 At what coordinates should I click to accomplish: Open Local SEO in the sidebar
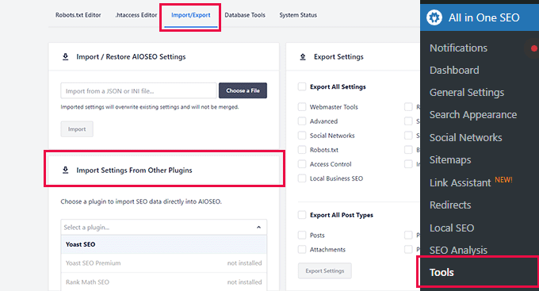tap(452, 228)
